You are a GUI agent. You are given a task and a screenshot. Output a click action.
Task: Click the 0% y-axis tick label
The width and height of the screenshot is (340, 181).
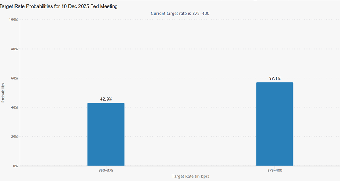(15, 166)
